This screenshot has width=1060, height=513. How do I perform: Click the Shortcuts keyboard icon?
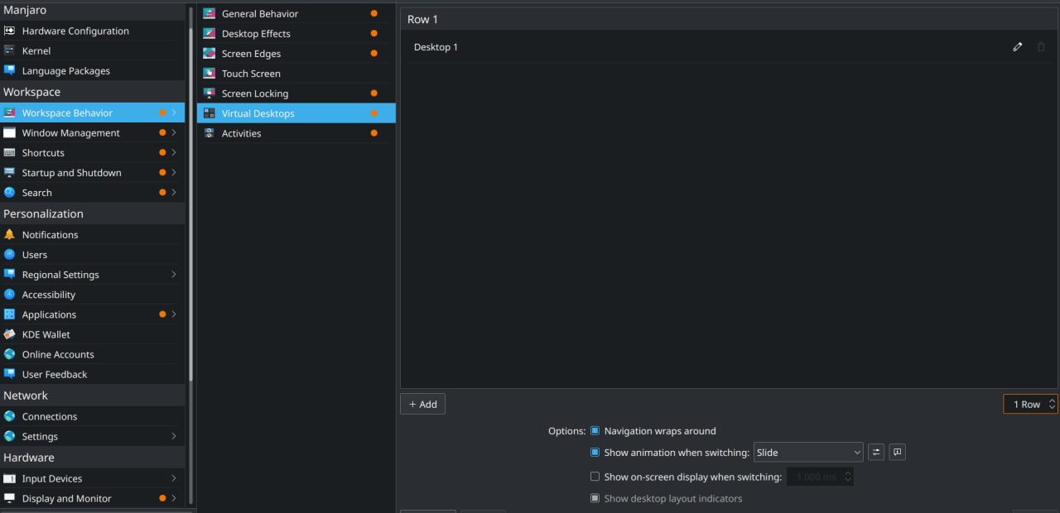pyautogui.click(x=9, y=152)
